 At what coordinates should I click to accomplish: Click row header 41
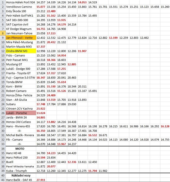3,180
